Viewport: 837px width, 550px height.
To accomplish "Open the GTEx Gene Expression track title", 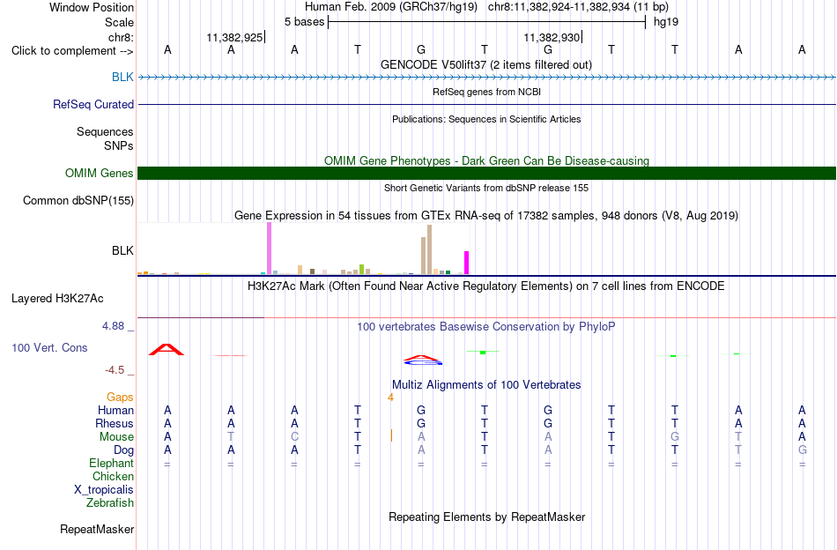I will click(486, 216).
